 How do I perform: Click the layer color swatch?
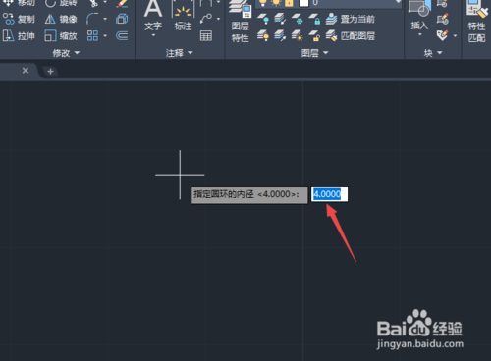304,3
